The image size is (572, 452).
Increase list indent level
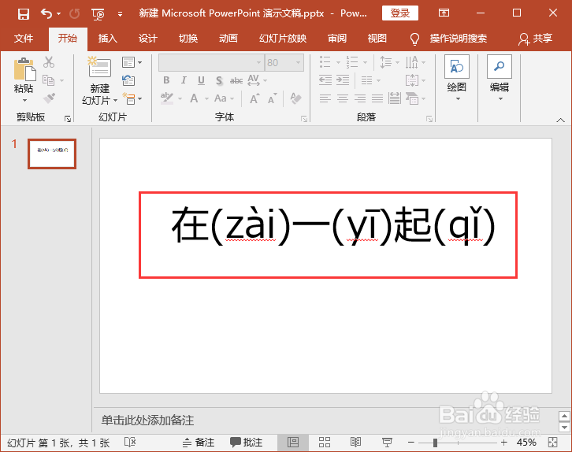point(343,80)
